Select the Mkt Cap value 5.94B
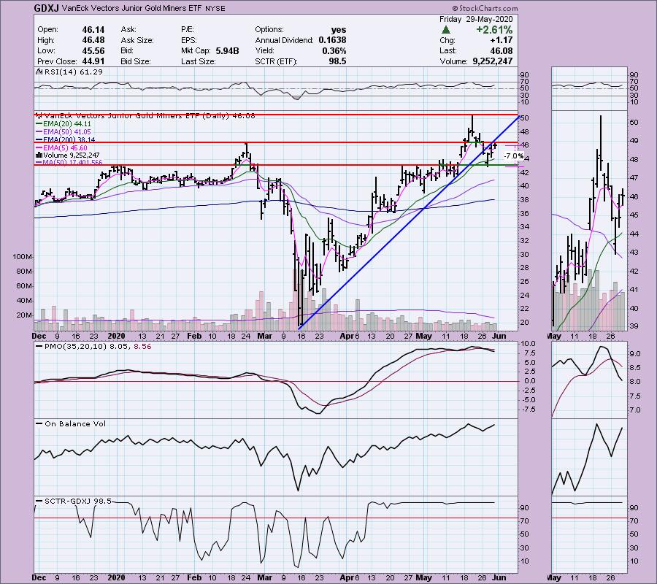Screen dimensions: 657x584 click(227, 50)
